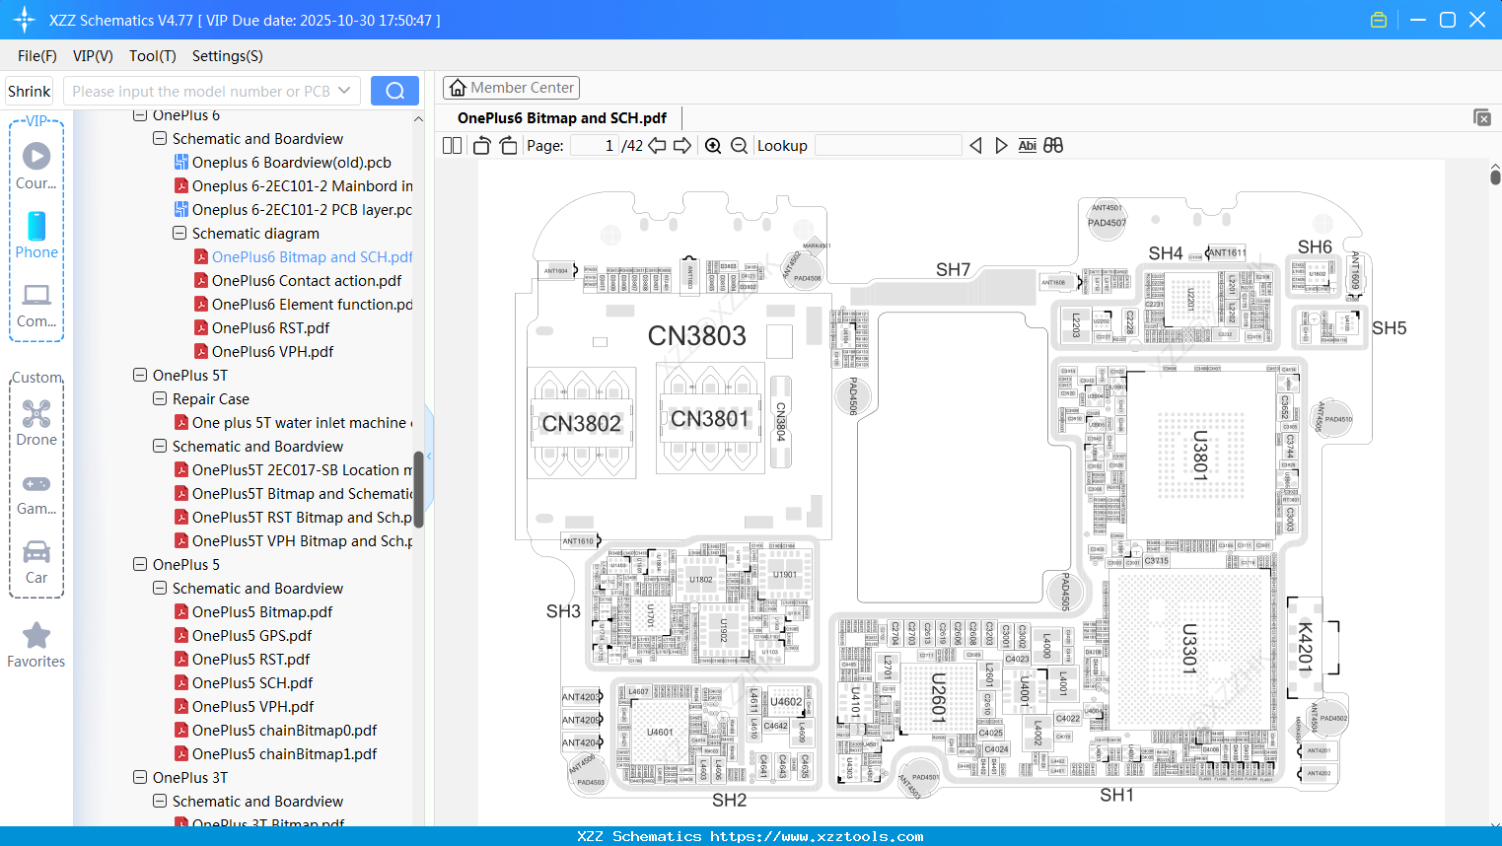
Task: Click the blue search button
Action: (394, 91)
